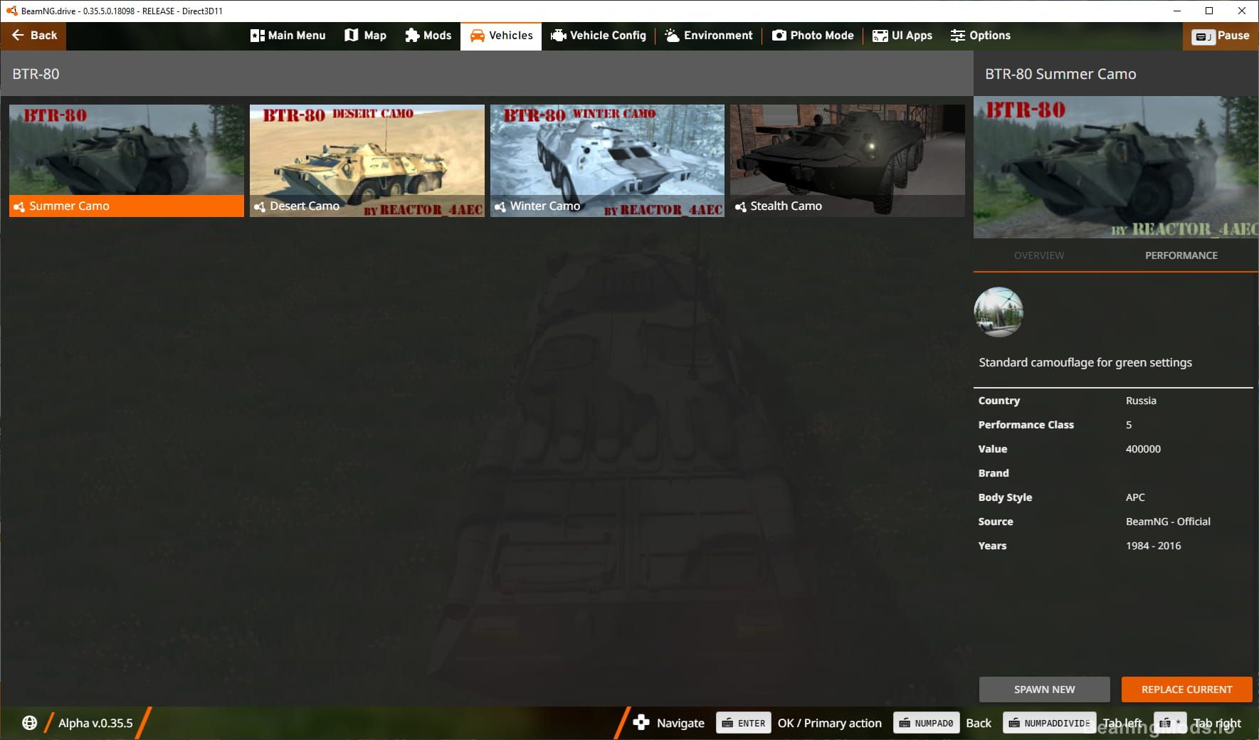
Task: Open the Main Menu tab
Action: (x=288, y=36)
